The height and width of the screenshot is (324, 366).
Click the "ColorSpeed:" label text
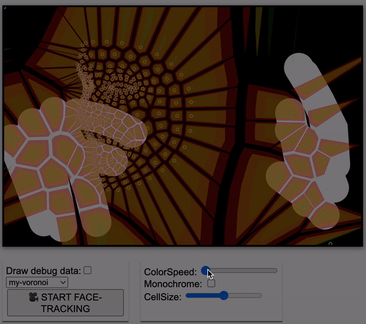170,272
